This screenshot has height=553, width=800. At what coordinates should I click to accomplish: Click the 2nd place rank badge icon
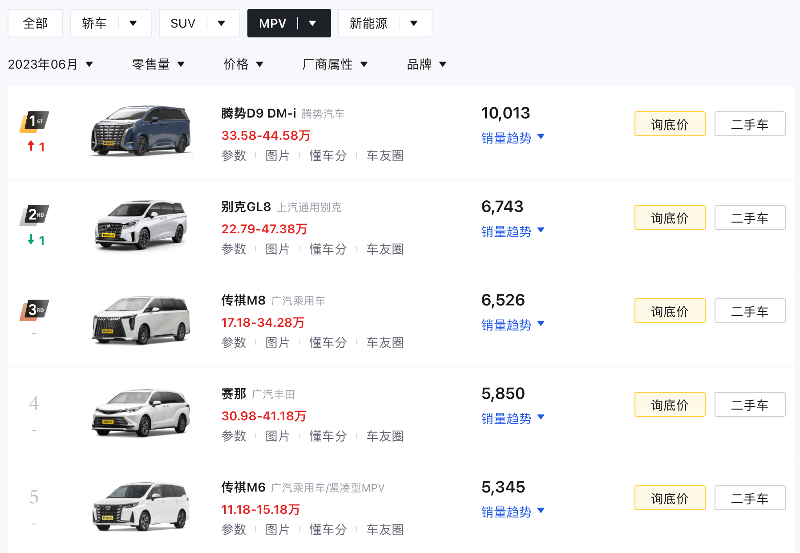pyautogui.click(x=34, y=215)
